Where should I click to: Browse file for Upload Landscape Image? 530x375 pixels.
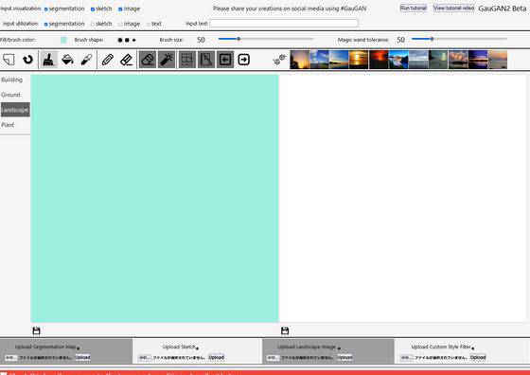pos(273,357)
